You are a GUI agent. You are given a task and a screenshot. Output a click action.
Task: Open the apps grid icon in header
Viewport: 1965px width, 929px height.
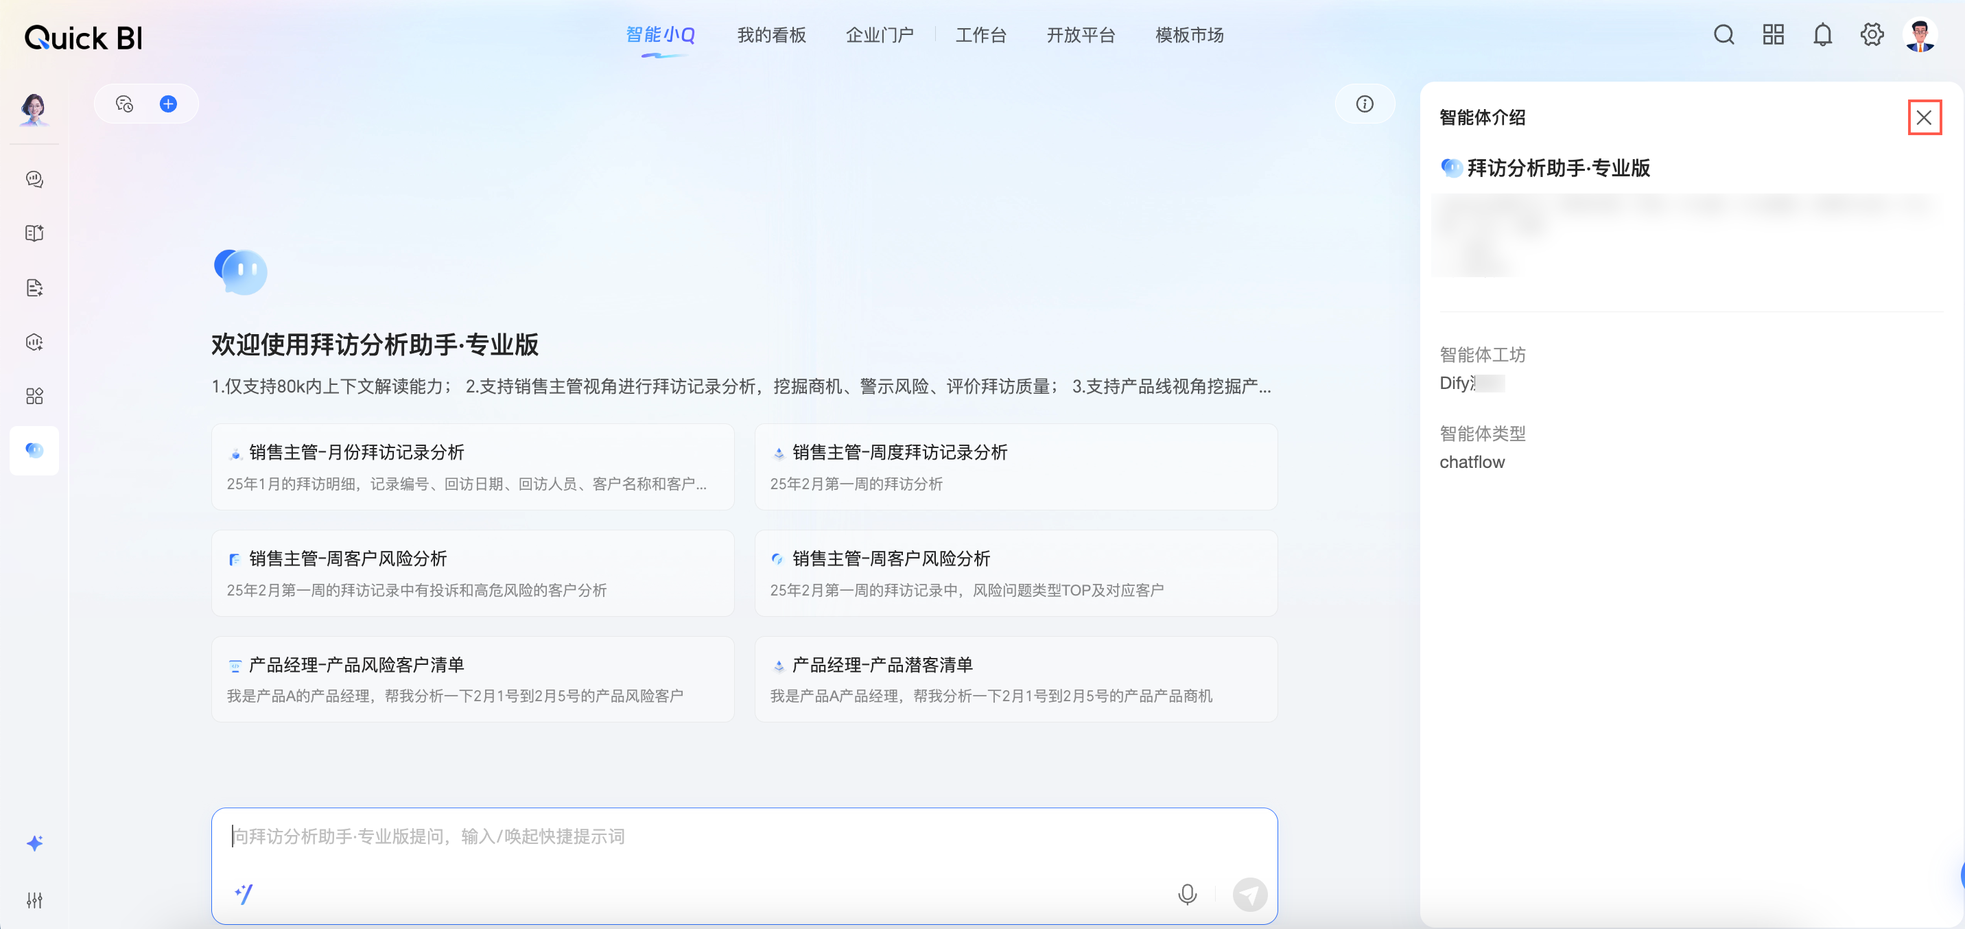tap(1773, 35)
